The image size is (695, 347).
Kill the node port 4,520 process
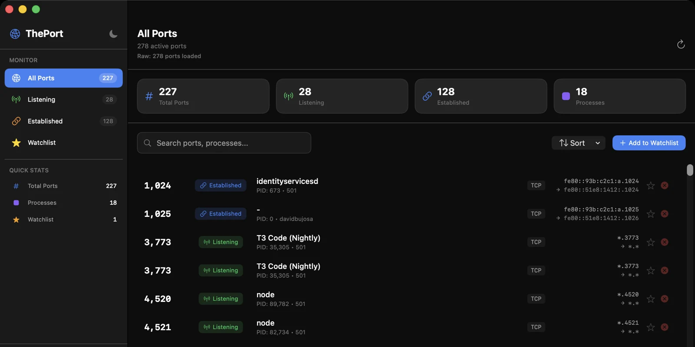click(665, 299)
